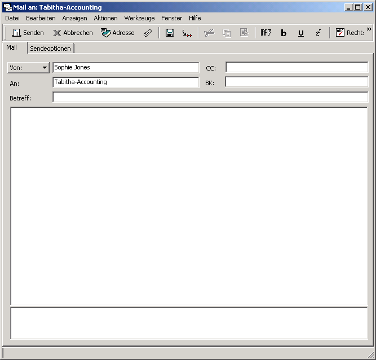Toggle bold formatting with the b icon

coord(284,33)
